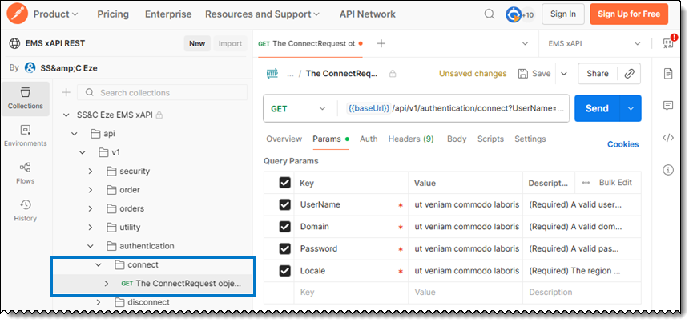The height and width of the screenshot is (327, 693).
Task: Collapse the authentication folder
Action: (91, 246)
